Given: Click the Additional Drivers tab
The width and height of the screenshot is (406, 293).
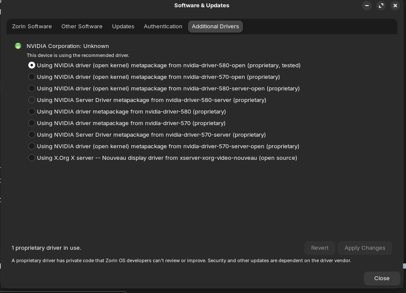Looking at the screenshot, I should coord(215,27).
